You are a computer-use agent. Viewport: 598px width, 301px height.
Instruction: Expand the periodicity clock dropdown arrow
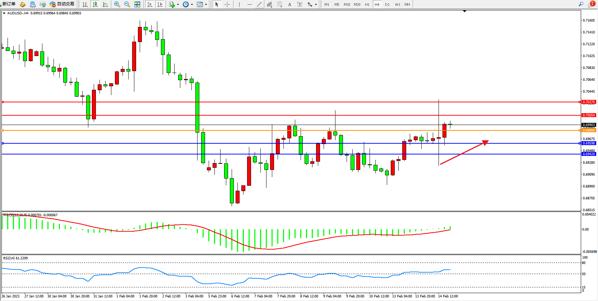pos(192,5)
